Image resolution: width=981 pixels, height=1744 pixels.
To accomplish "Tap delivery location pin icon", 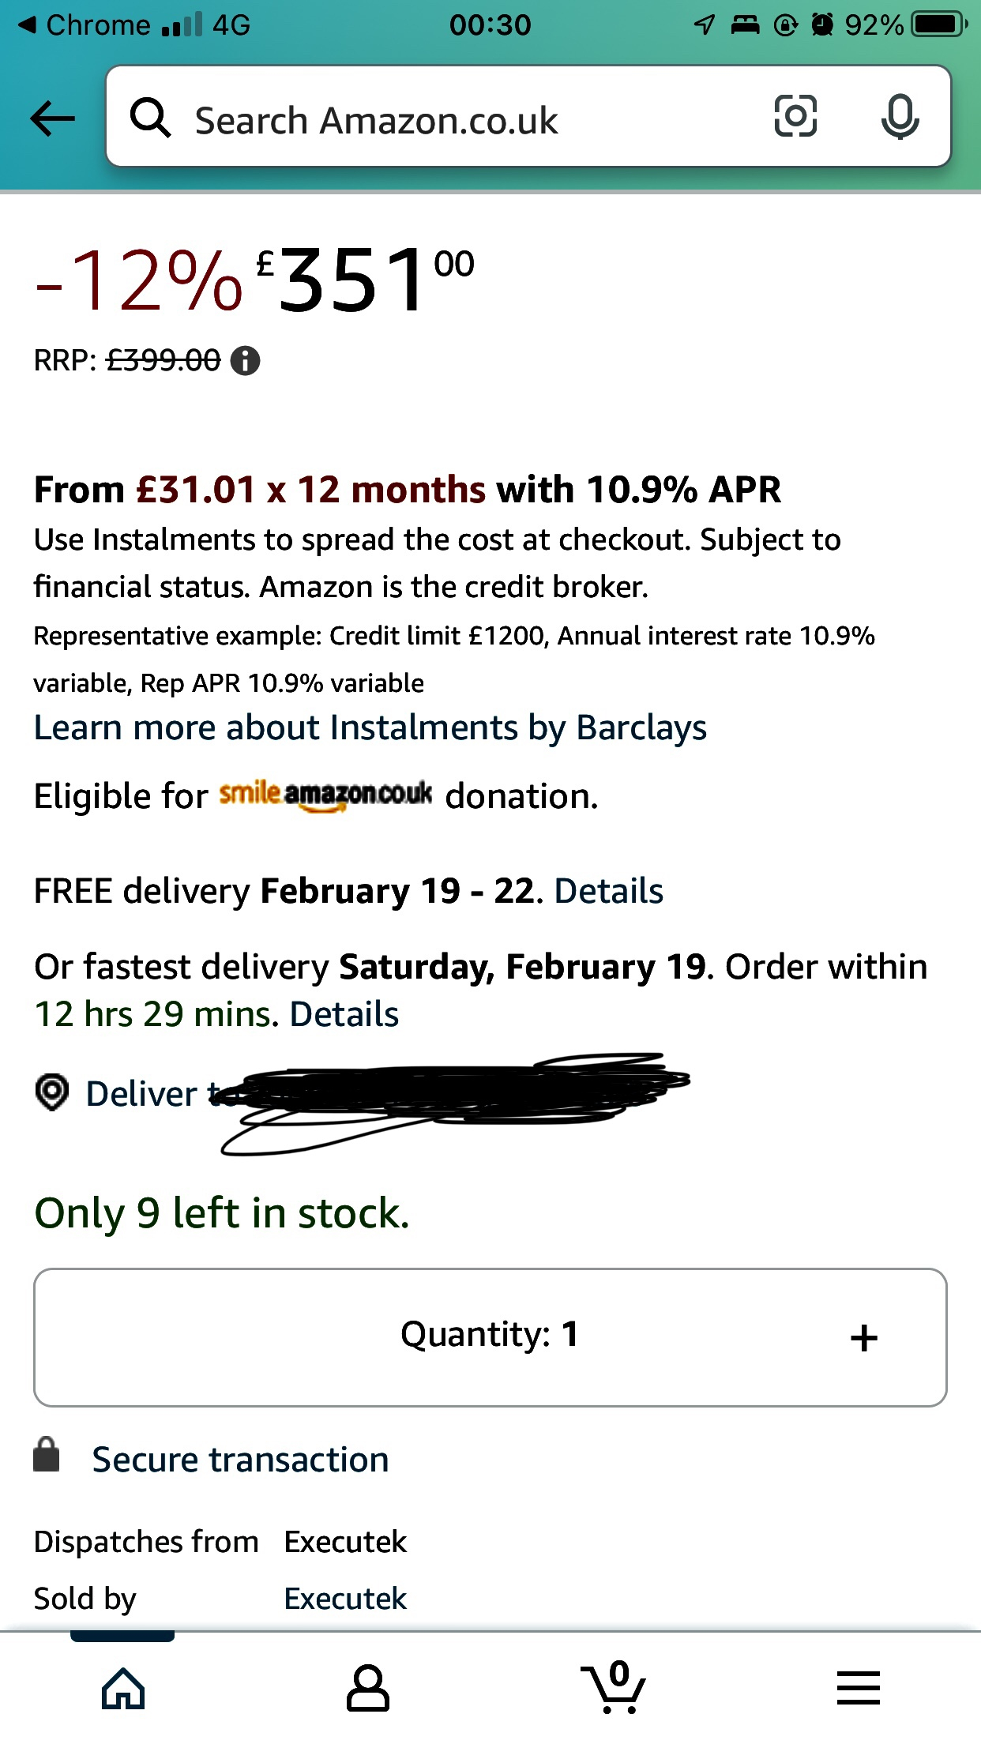I will point(52,1092).
